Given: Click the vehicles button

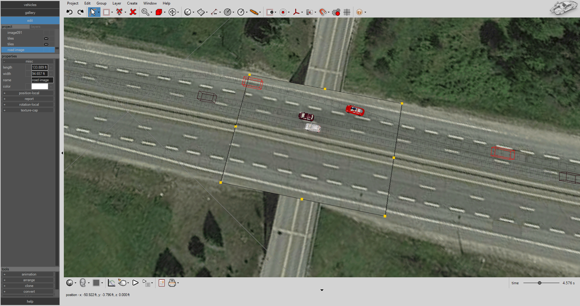Looking at the screenshot, I should point(30,5).
